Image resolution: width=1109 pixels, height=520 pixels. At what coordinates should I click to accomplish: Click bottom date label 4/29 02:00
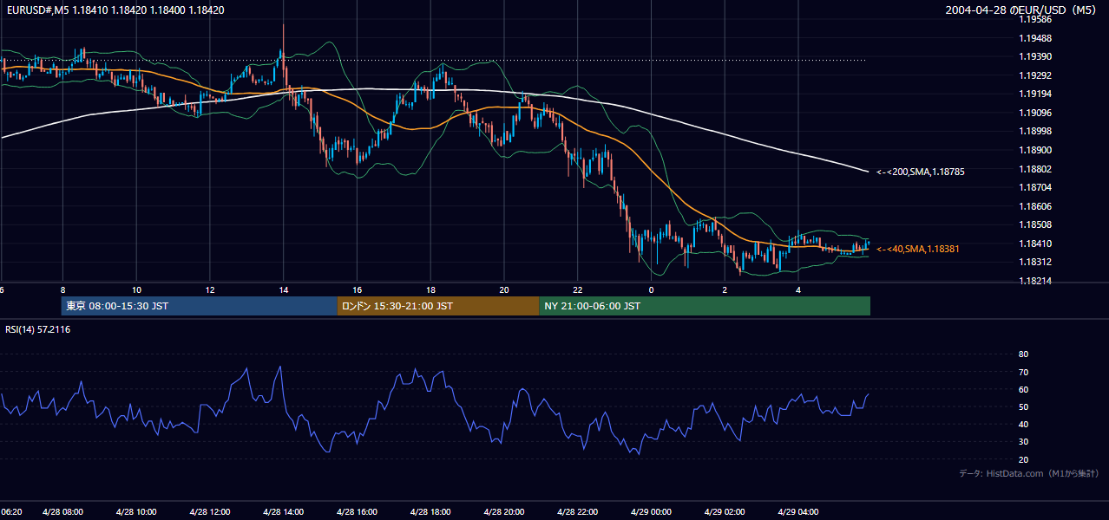point(725,512)
